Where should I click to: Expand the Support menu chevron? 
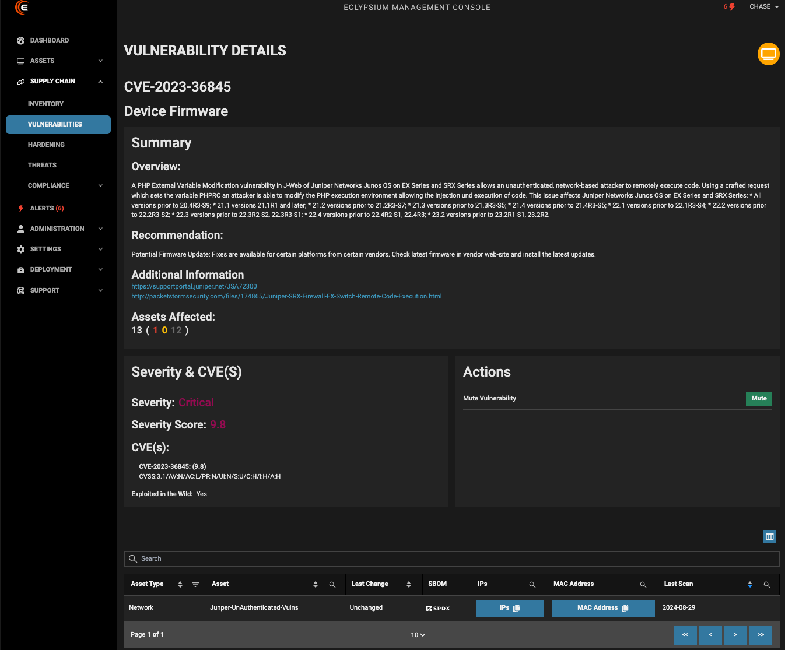(x=101, y=290)
